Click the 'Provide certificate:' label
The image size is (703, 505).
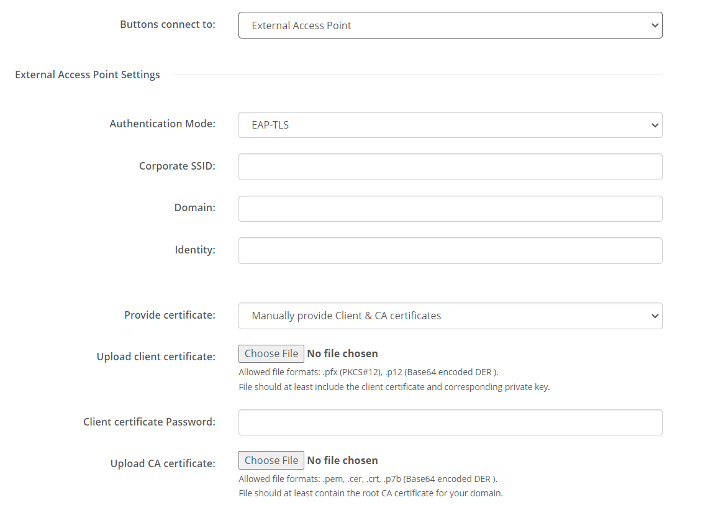[170, 316]
